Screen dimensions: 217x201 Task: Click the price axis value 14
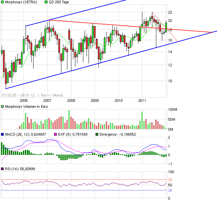coord(170,52)
